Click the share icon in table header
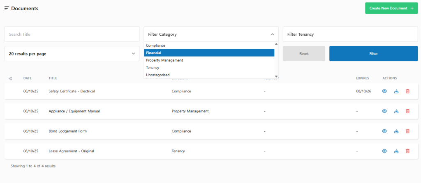 pyautogui.click(x=10, y=78)
